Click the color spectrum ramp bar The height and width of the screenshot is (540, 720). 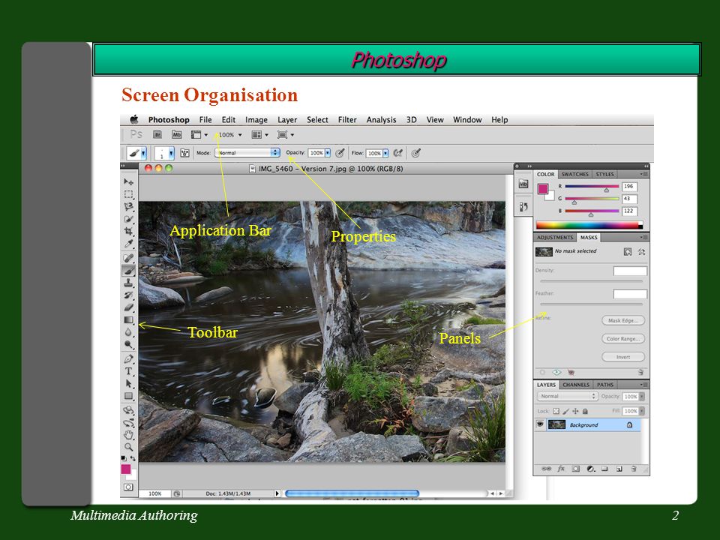[x=589, y=225]
